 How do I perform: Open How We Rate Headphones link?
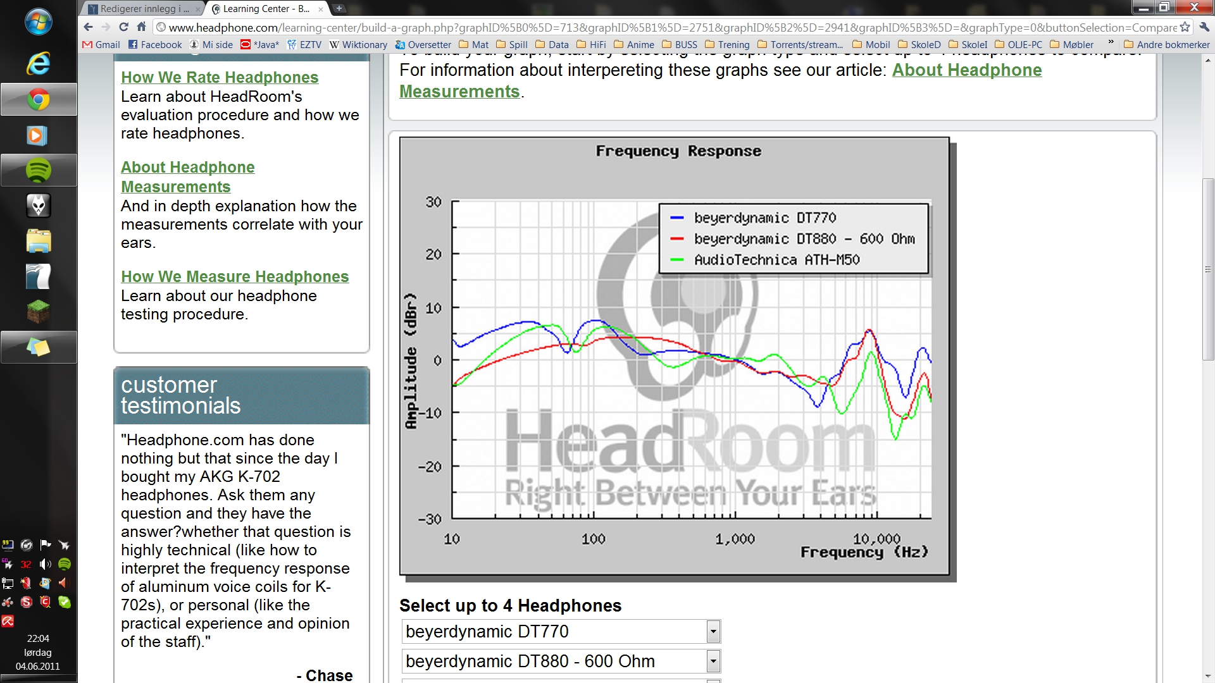pos(220,77)
